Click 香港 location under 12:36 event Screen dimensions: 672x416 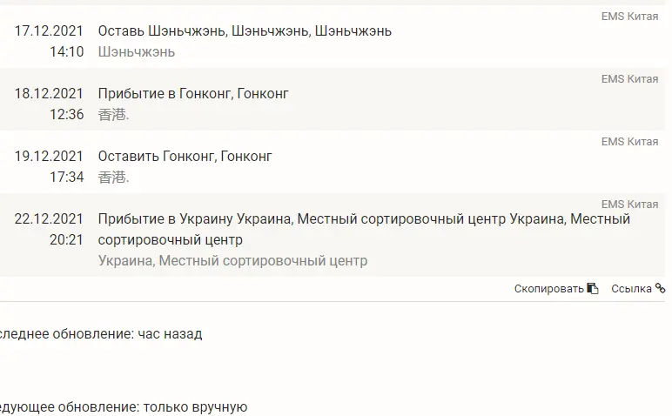click(113, 114)
